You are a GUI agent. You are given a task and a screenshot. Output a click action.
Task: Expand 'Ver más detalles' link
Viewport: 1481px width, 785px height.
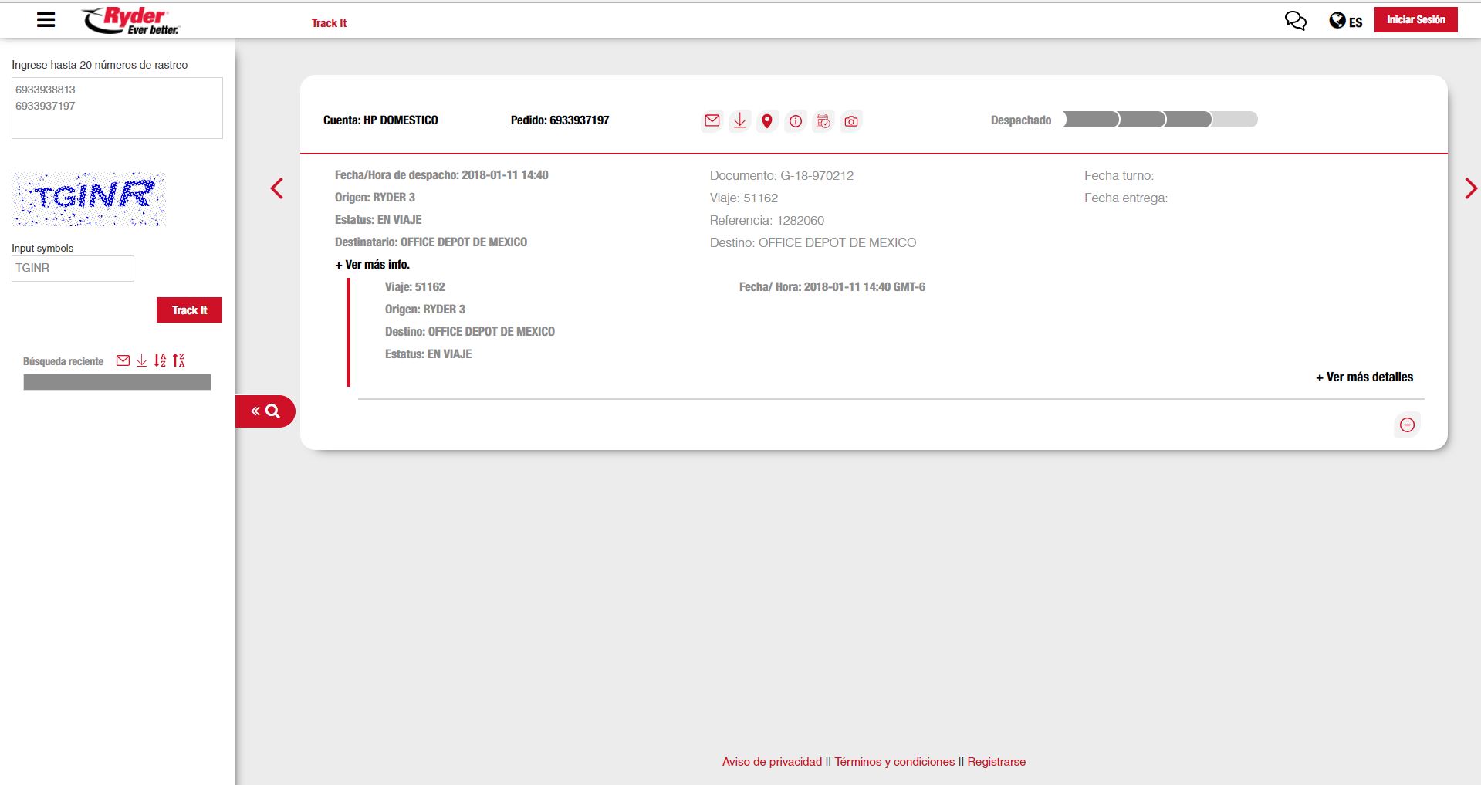click(1364, 377)
